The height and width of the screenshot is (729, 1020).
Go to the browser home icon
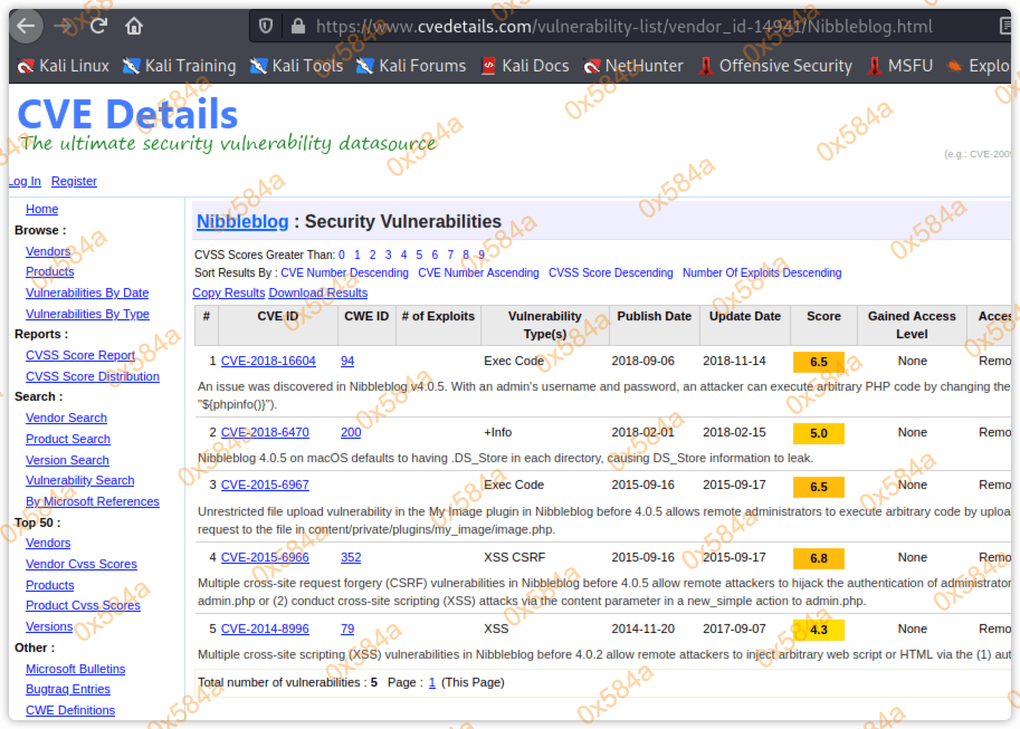click(x=134, y=26)
